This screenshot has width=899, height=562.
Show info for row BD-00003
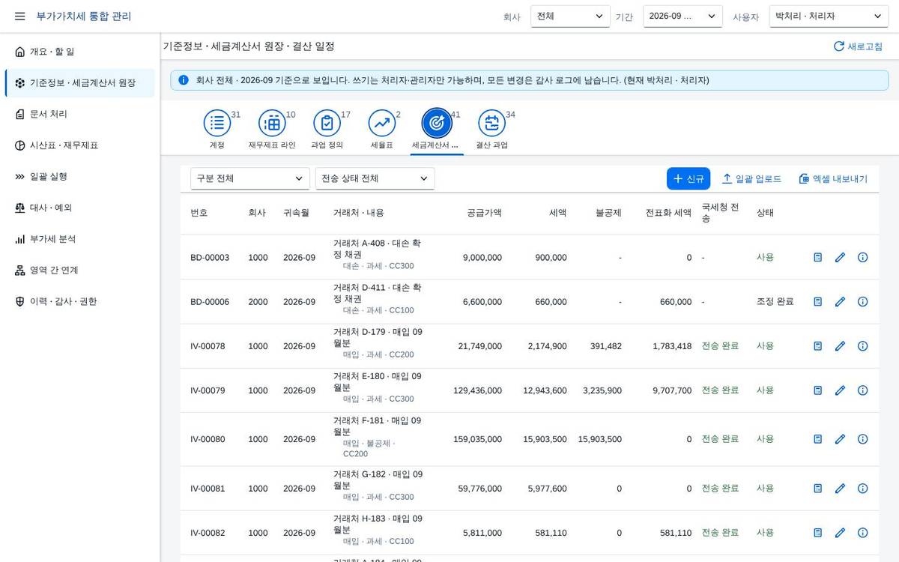point(862,257)
